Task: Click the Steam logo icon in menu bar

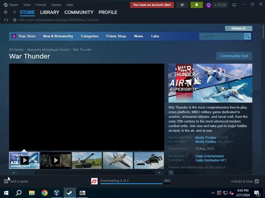Action: (x=6, y=5)
